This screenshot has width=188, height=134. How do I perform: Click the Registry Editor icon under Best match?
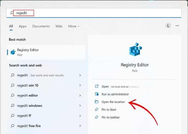click(13, 52)
